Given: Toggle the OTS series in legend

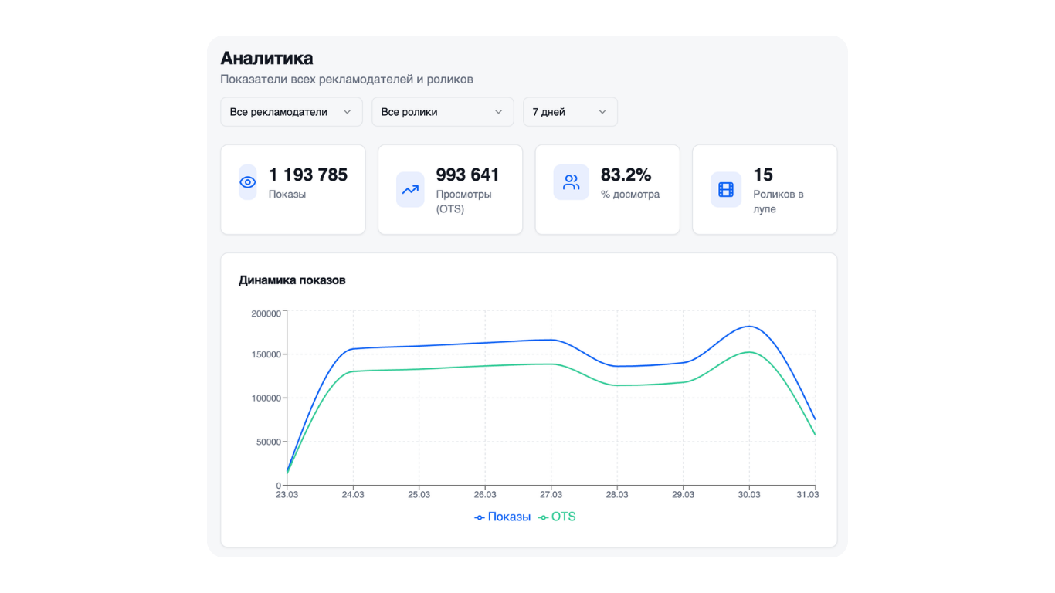Looking at the screenshot, I should pyautogui.click(x=557, y=517).
